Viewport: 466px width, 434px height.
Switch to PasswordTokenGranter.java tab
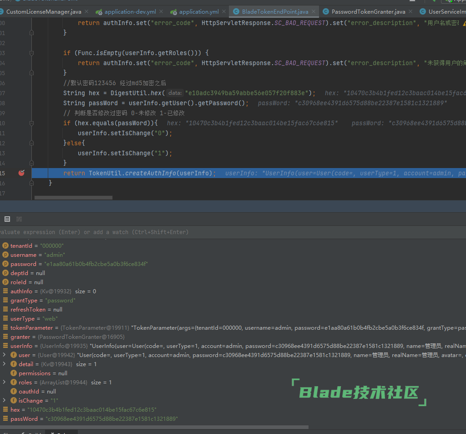[368, 11]
